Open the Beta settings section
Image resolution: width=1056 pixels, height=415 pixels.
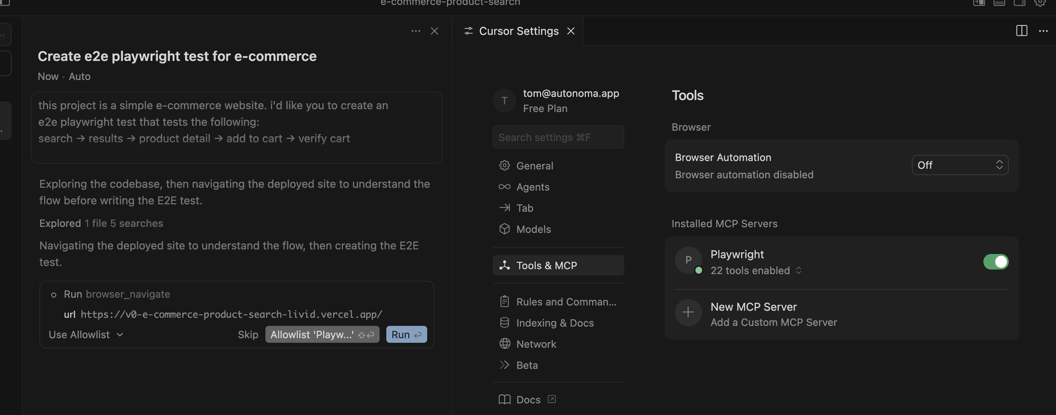coord(527,365)
